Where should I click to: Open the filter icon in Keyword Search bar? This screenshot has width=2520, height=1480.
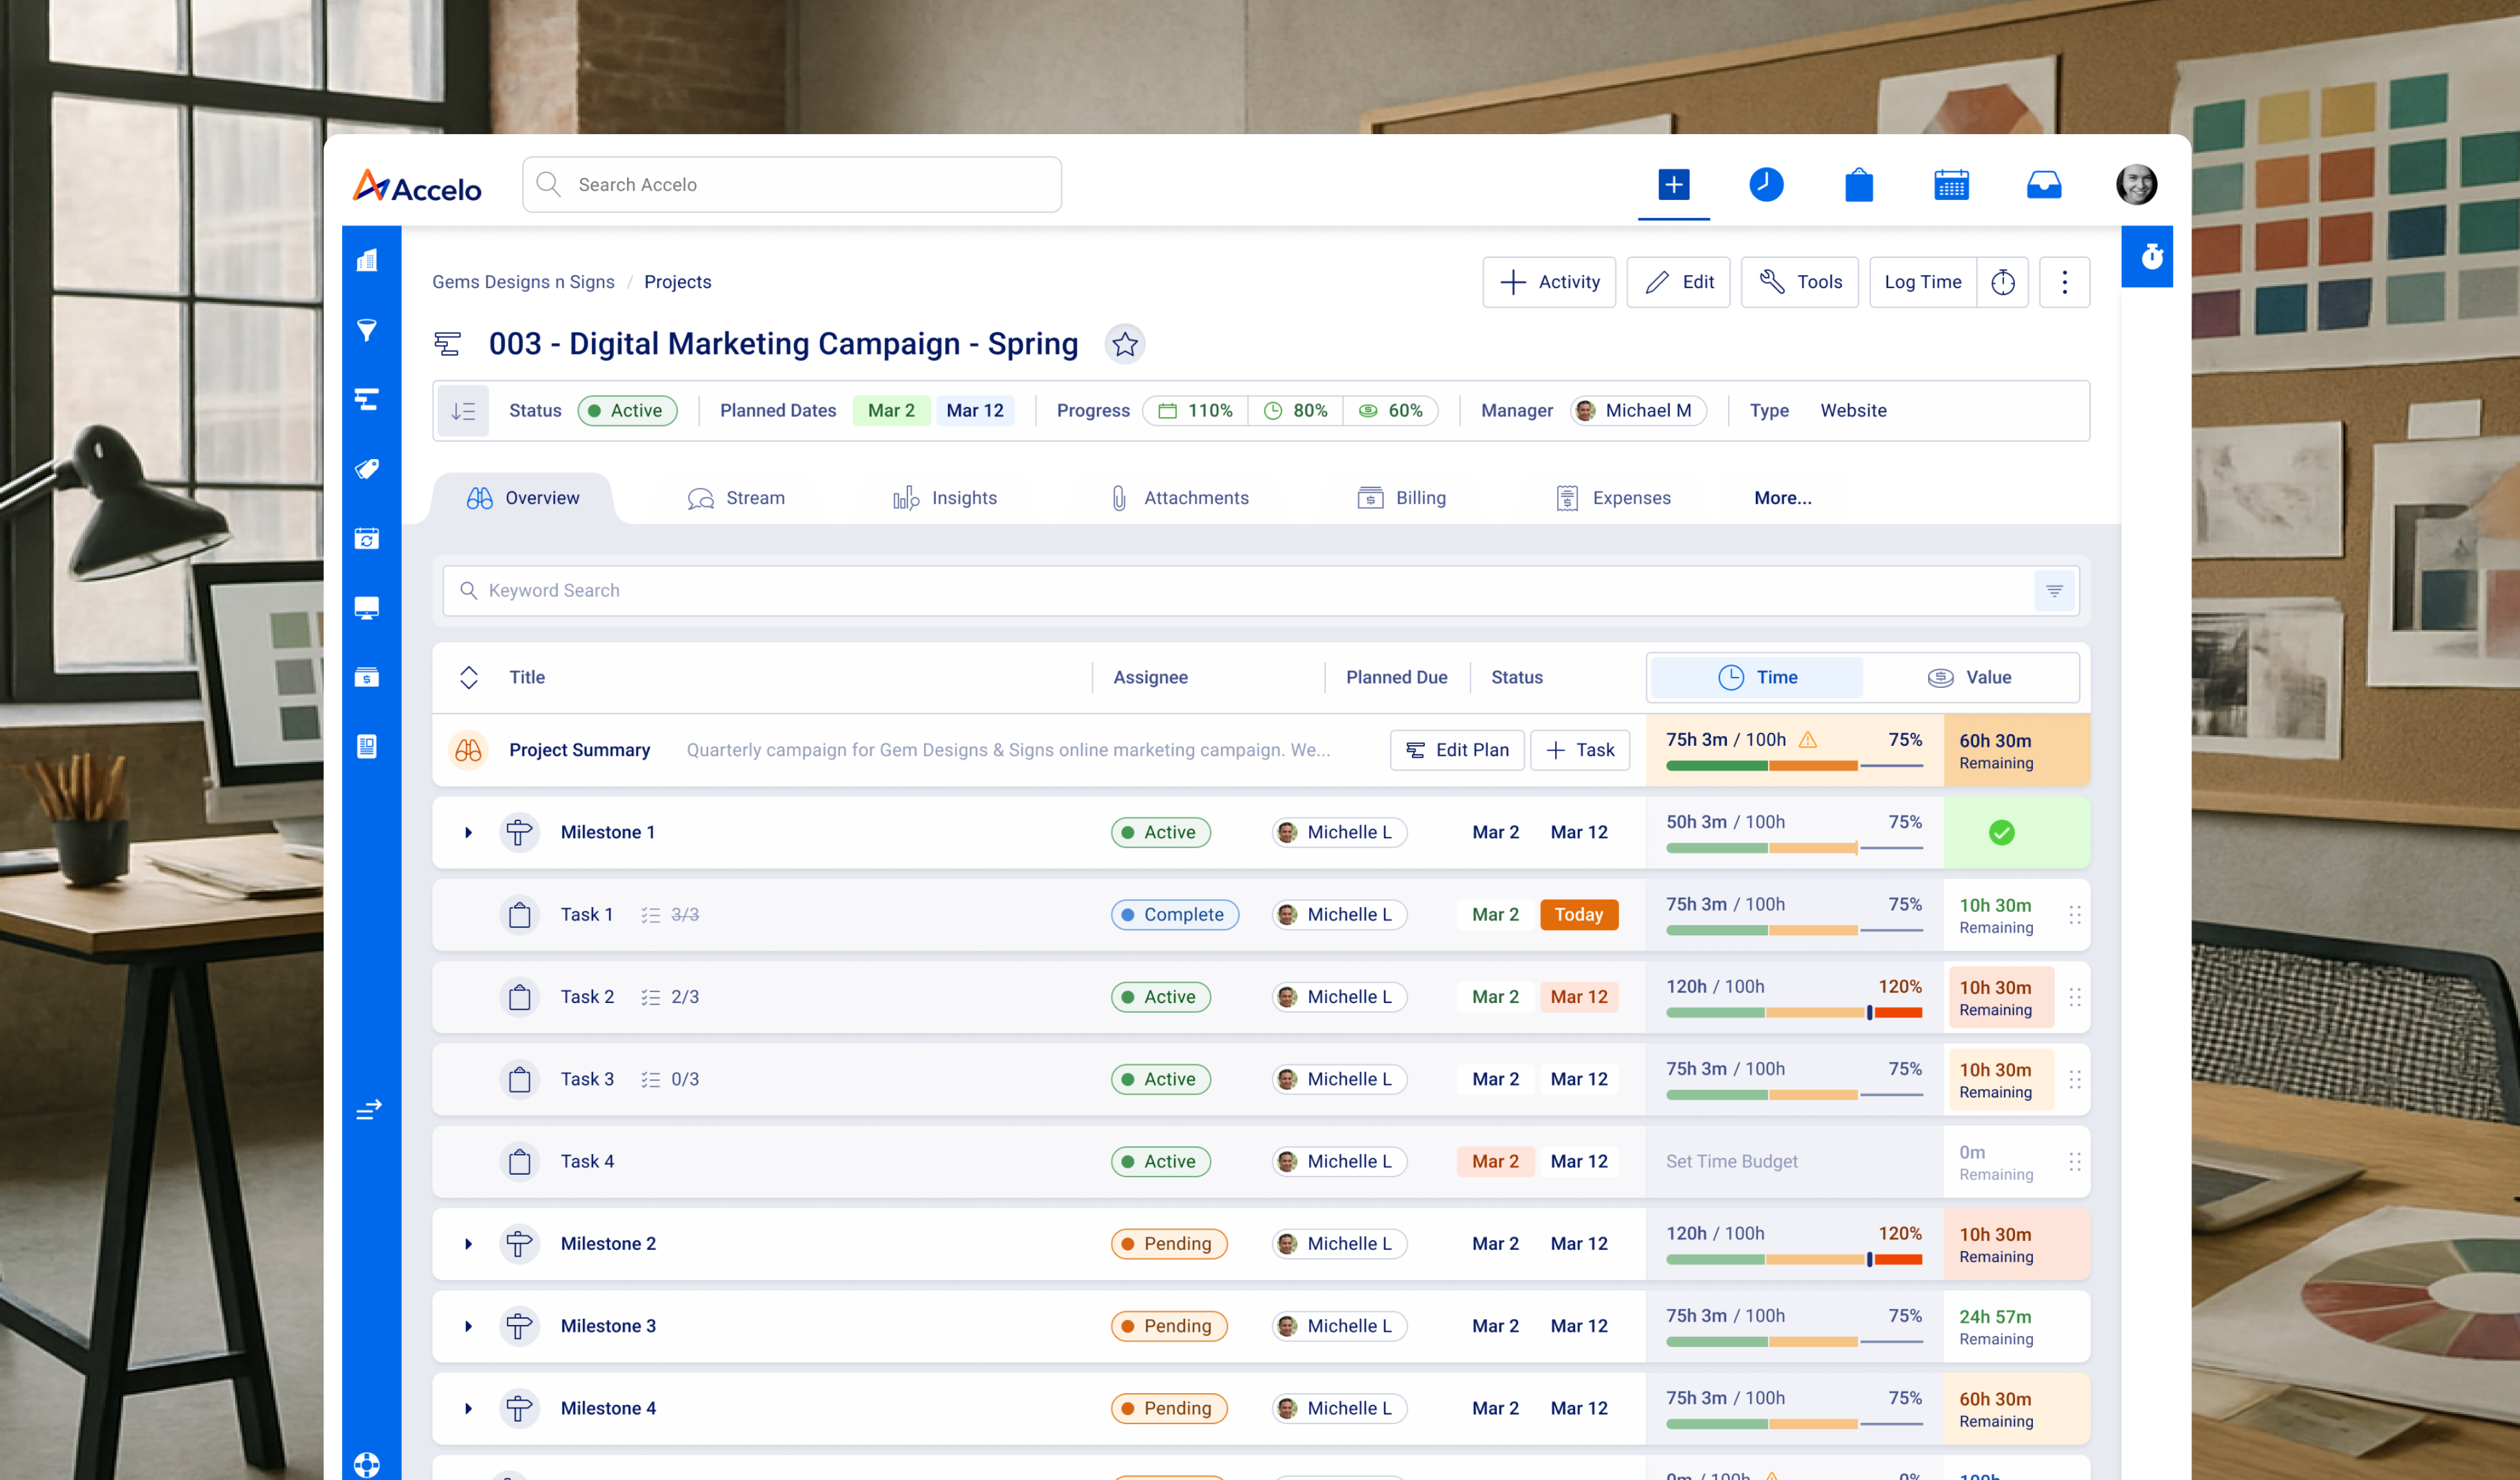2054,591
